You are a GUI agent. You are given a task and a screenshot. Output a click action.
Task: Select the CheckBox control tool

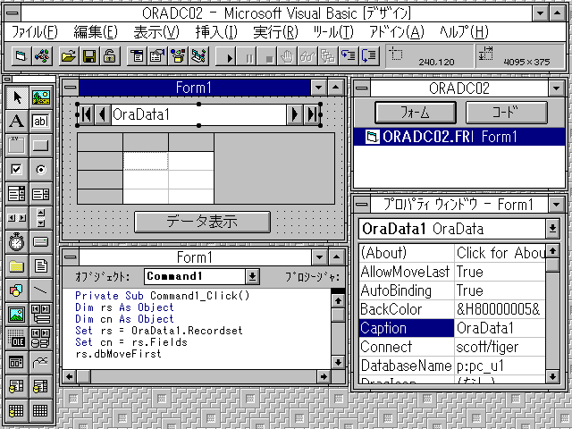click(x=16, y=169)
